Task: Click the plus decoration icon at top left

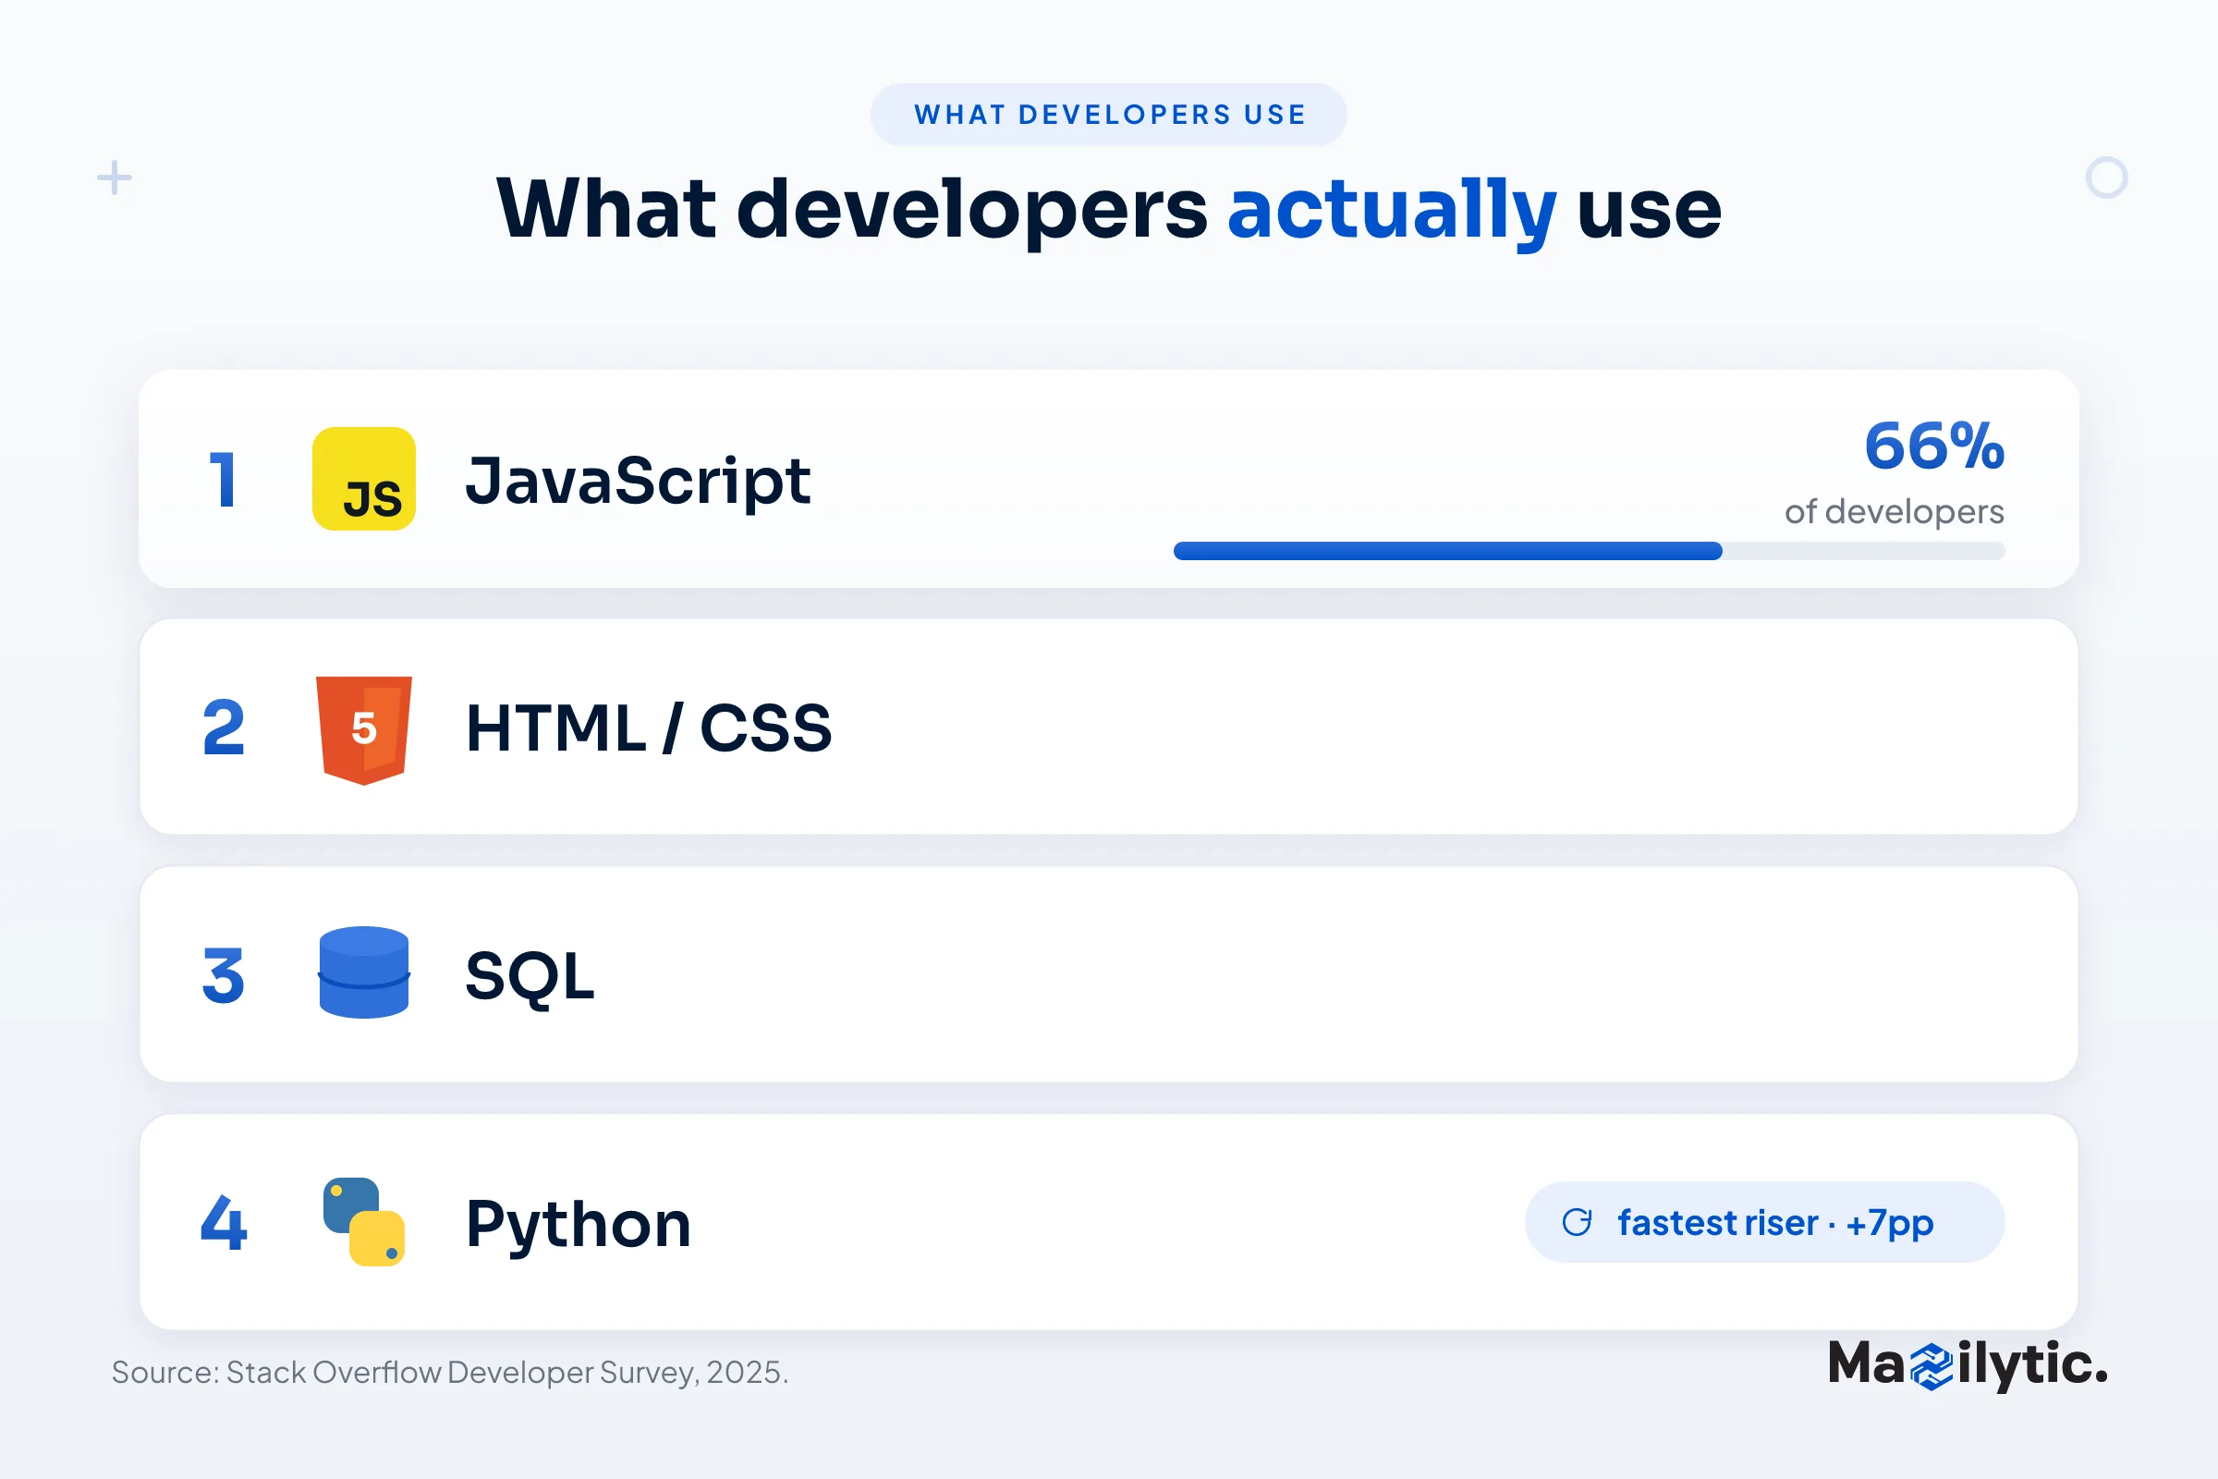Action: click(114, 177)
